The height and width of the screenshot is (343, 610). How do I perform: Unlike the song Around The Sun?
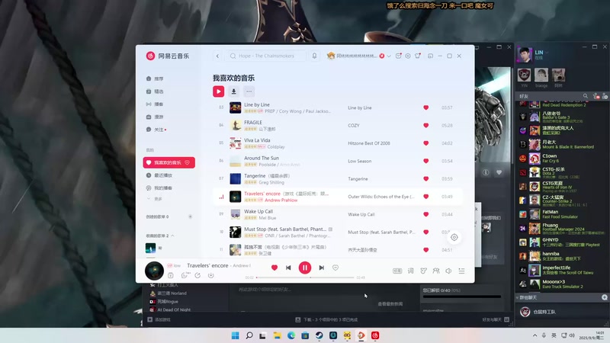(426, 161)
